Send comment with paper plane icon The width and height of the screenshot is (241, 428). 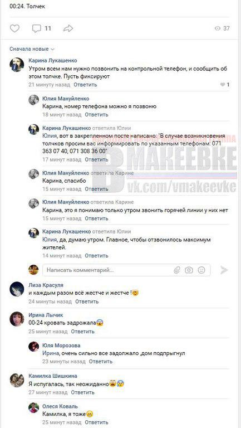pyautogui.click(x=224, y=270)
